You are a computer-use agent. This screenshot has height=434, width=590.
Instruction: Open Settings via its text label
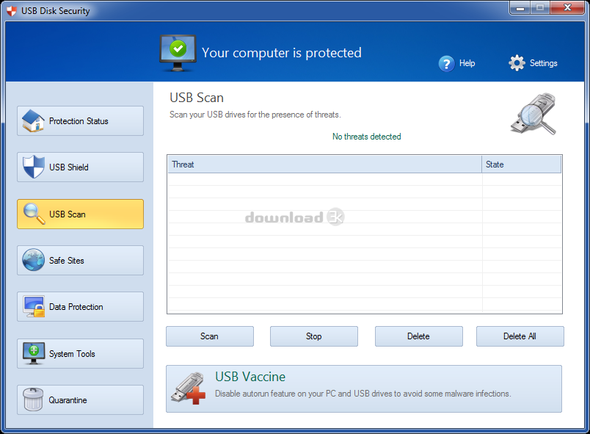[543, 63]
